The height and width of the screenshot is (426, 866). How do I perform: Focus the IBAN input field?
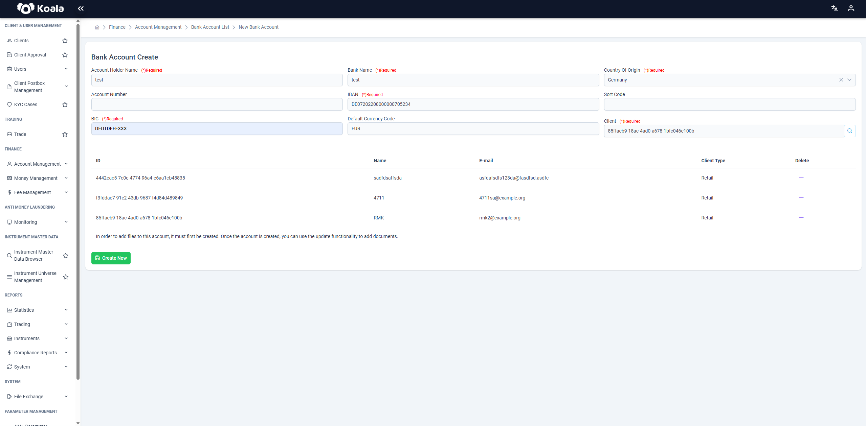[x=473, y=104]
